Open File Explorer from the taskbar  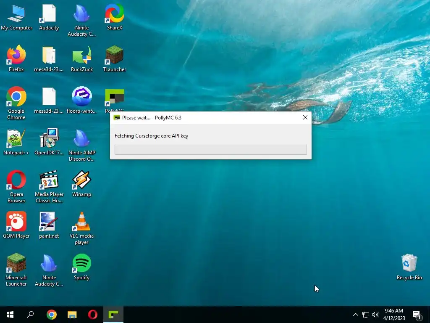pyautogui.click(x=72, y=315)
